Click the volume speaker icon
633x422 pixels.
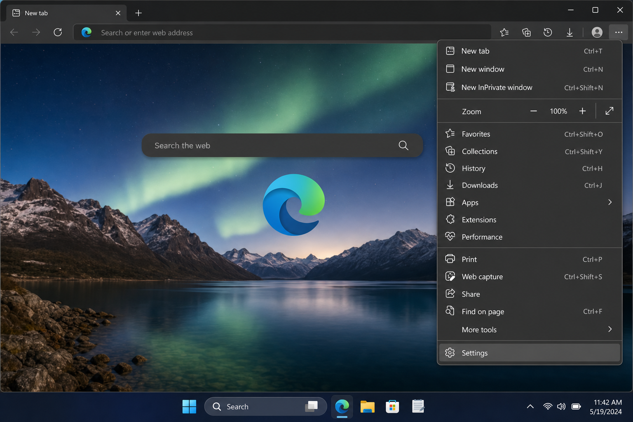(561, 407)
